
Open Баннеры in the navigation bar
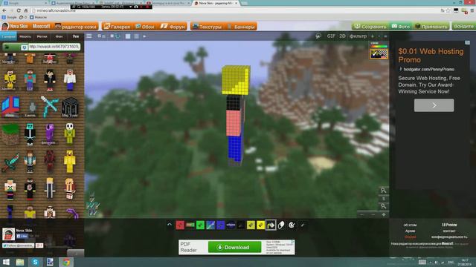241,27
